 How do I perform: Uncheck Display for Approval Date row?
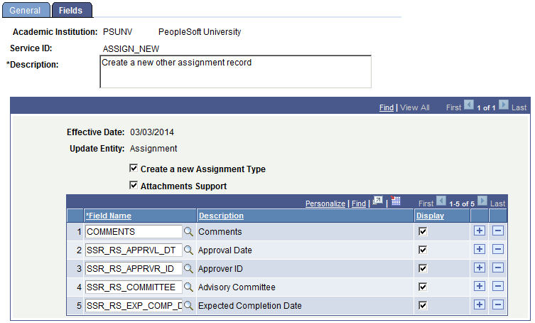pyautogui.click(x=423, y=250)
